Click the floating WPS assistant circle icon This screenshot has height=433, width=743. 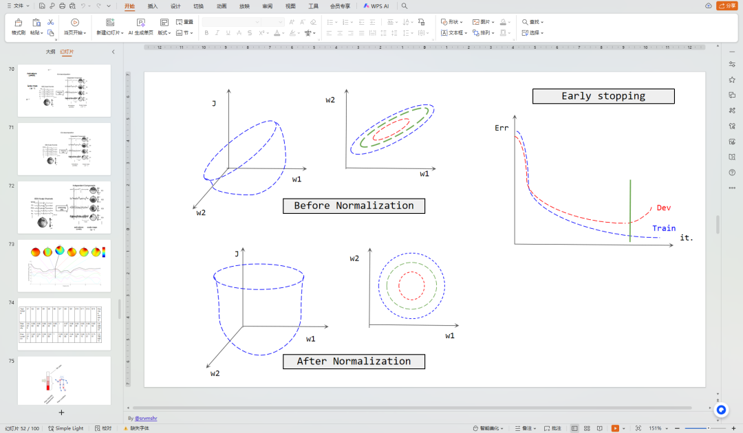(721, 410)
